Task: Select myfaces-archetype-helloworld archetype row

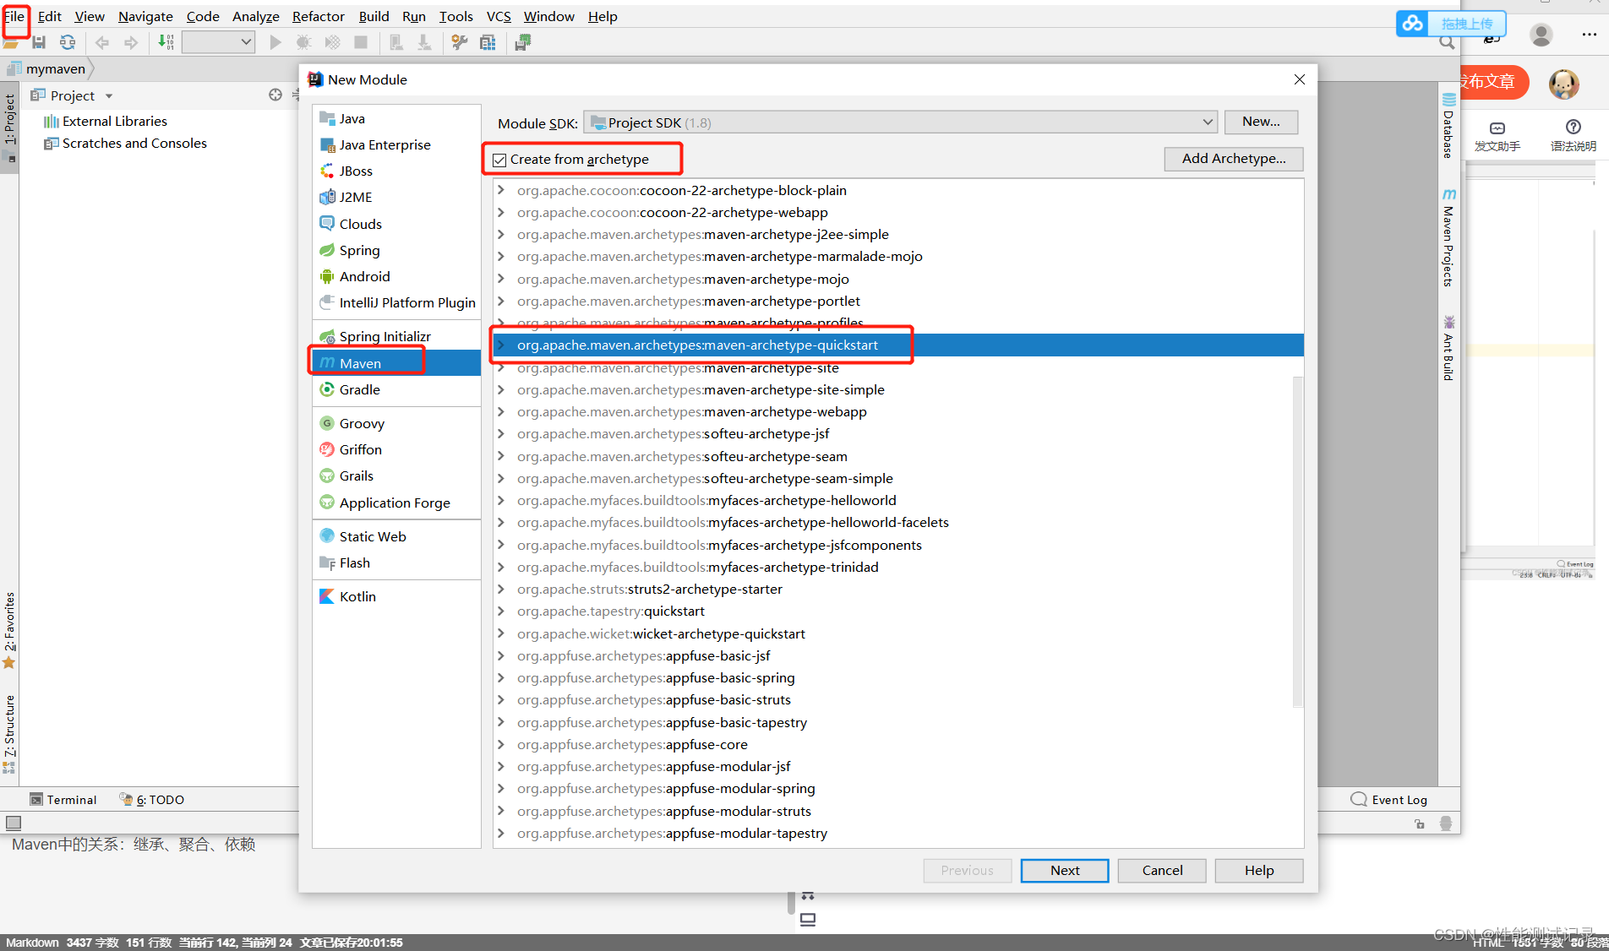Action: 898,500
